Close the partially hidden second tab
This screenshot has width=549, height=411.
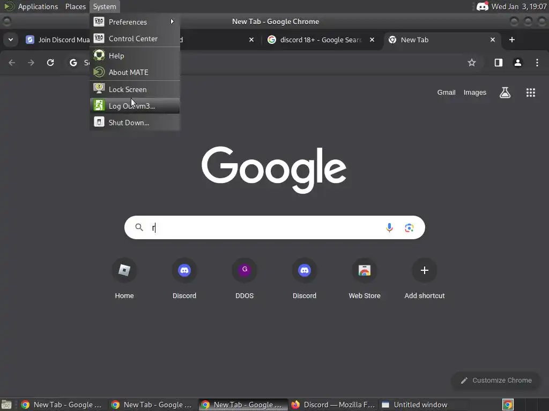tap(251, 40)
